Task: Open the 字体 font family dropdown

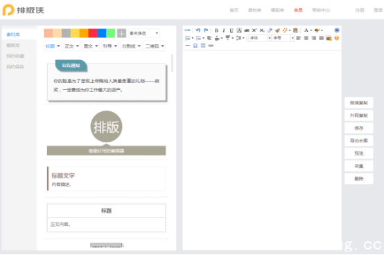Action: coord(260,38)
